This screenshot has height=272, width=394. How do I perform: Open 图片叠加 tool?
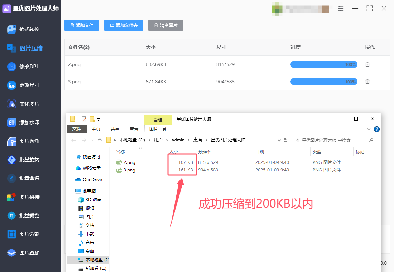click(23, 253)
